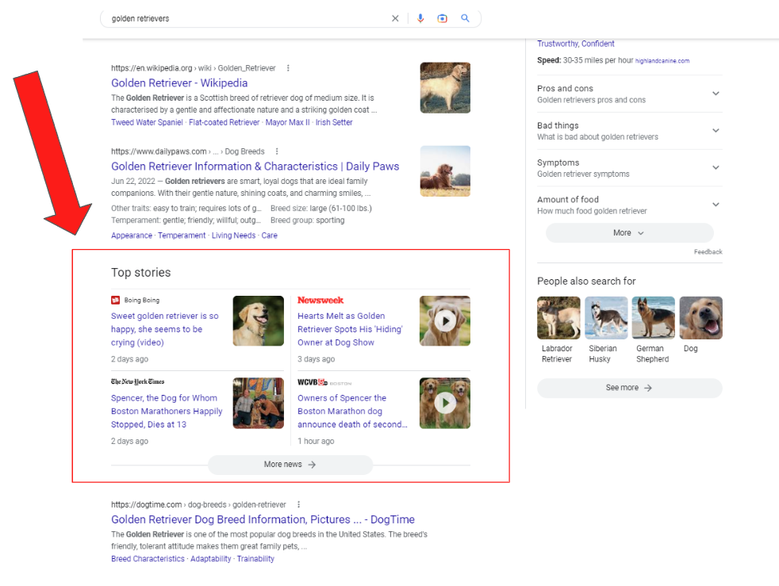Viewport: 779px width, 586px height.
Task: Open the Trainability sitelink under DogTime
Action: pyautogui.click(x=255, y=559)
